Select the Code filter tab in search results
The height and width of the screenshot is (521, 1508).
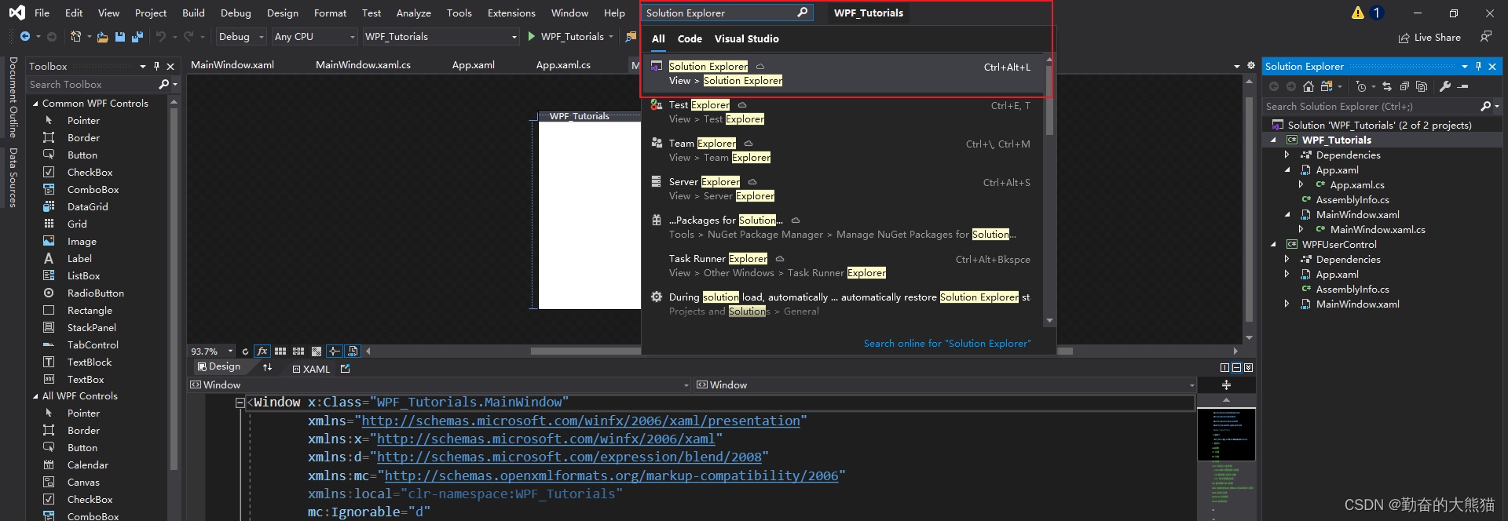pyautogui.click(x=690, y=38)
